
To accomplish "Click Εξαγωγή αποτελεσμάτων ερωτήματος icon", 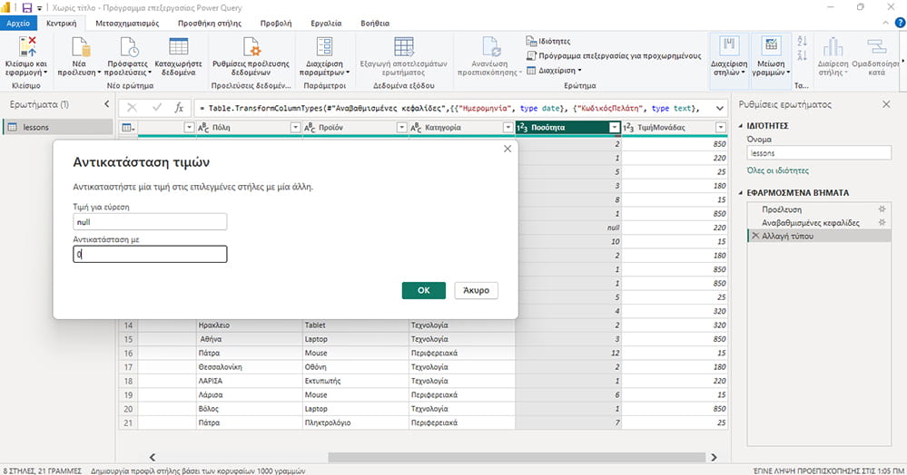I will pos(403,46).
